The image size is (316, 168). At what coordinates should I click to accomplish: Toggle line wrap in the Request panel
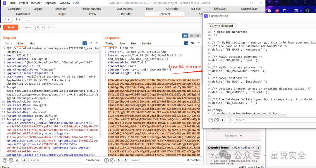[x=85, y=43]
